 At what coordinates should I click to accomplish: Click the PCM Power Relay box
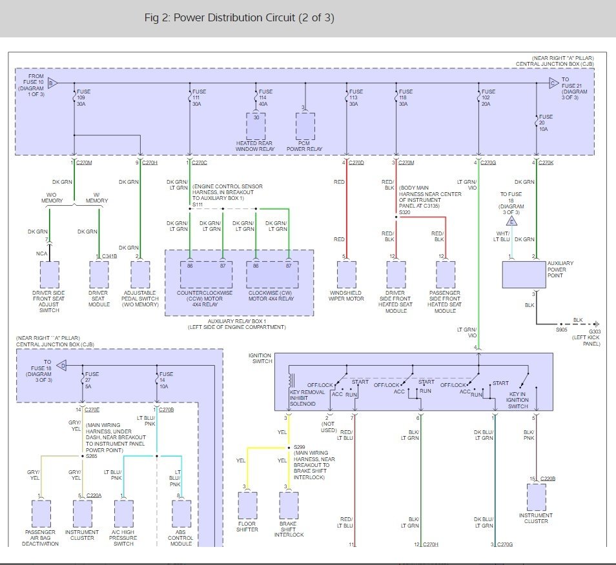point(305,126)
